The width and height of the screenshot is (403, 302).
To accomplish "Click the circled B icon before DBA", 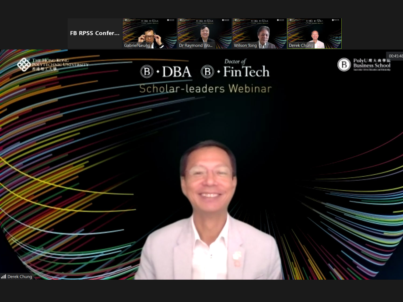I will click(147, 72).
